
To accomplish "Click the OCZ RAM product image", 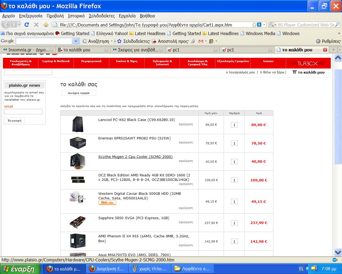I will [x=78, y=180].
